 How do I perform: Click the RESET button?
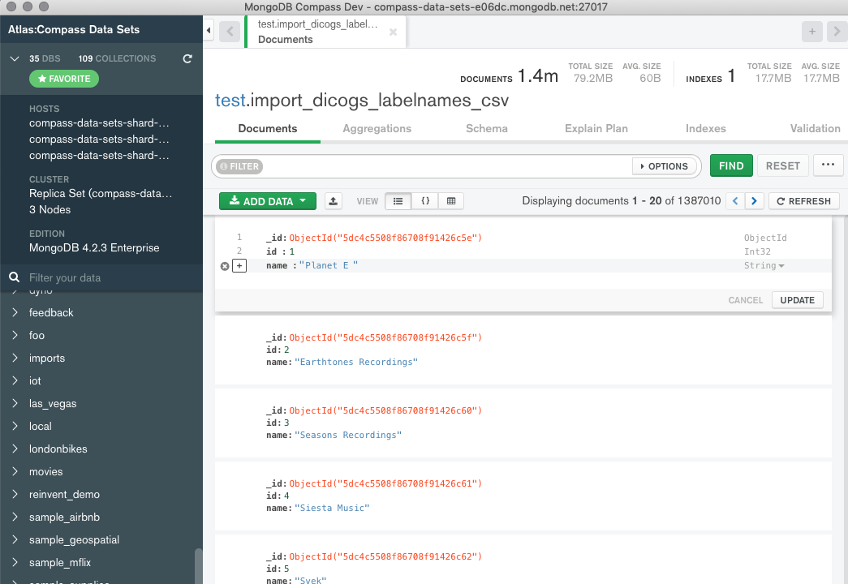pos(782,165)
